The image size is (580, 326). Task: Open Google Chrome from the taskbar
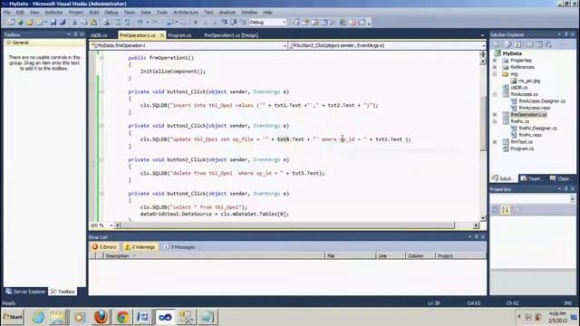pos(122,317)
